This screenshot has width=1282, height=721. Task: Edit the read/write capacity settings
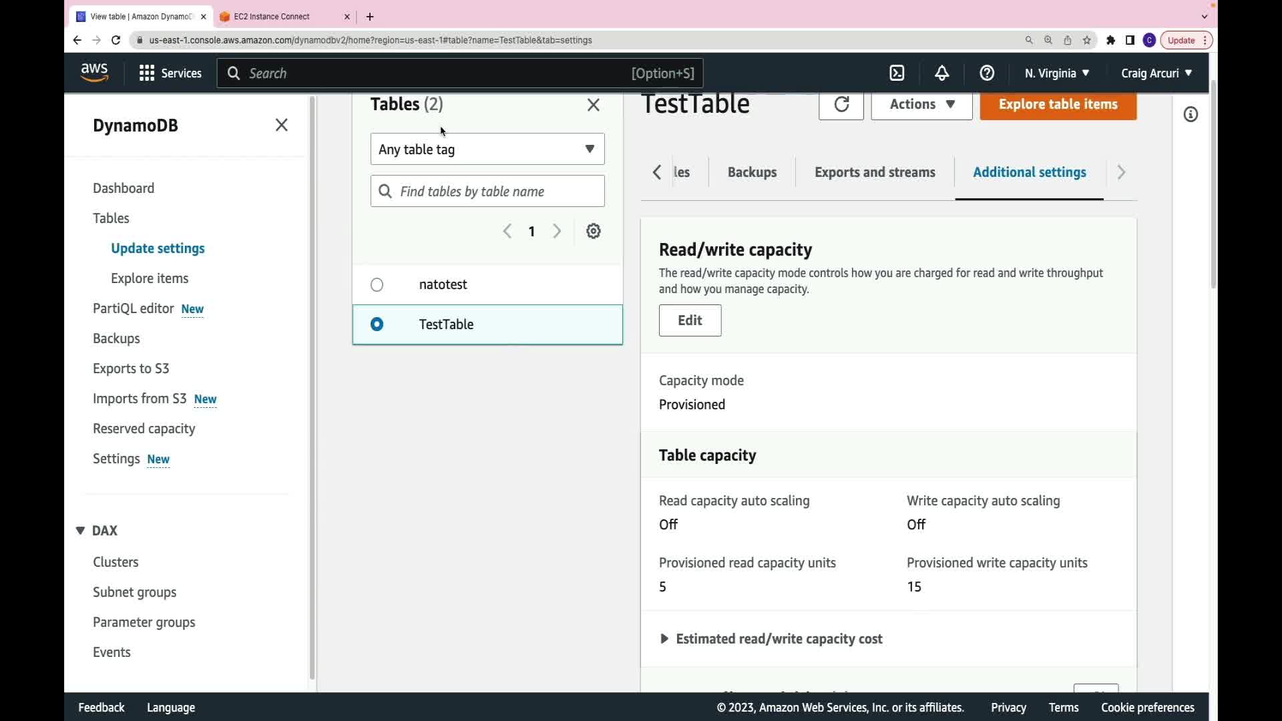(690, 320)
